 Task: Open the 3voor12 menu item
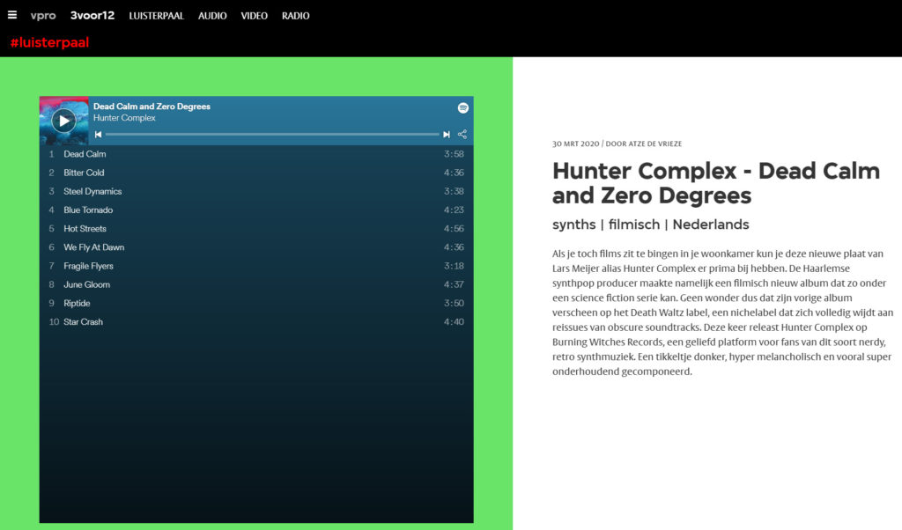coord(92,16)
